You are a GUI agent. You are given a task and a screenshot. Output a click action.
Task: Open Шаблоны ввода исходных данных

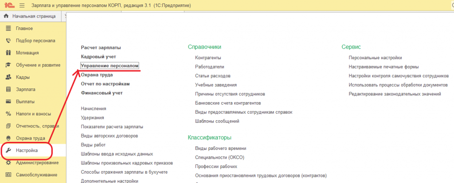coord(117,154)
